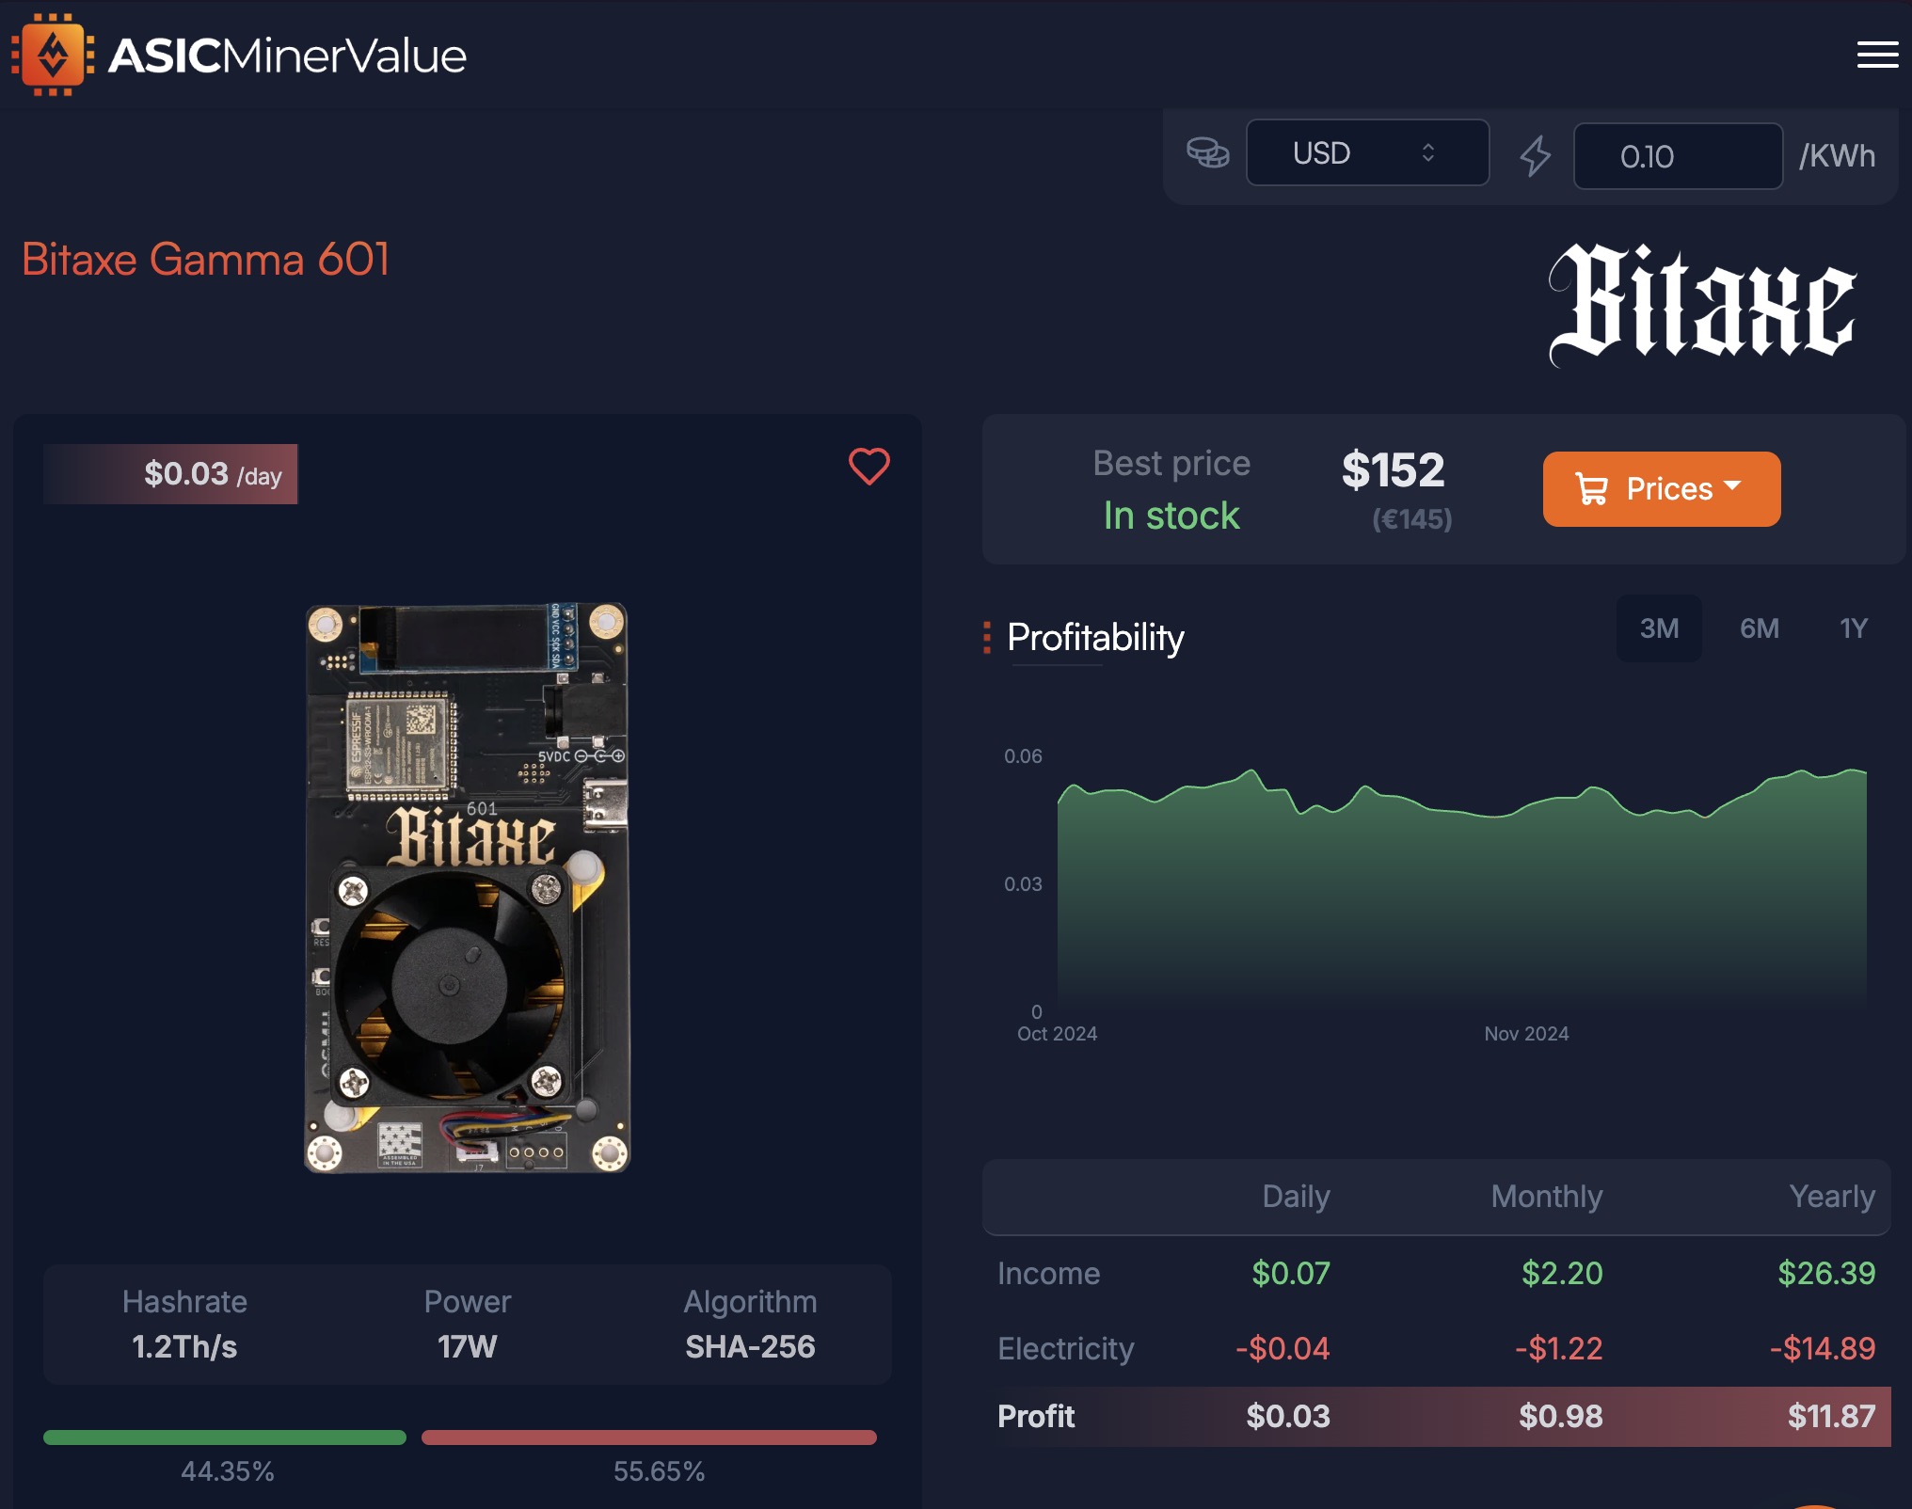Screen dimensions: 1912x1509
Task: Click the Income row label
Action: click(1048, 1273)
